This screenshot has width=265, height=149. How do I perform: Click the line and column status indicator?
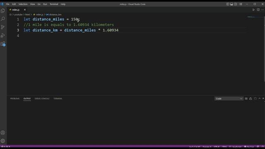(x=195, y=147)
